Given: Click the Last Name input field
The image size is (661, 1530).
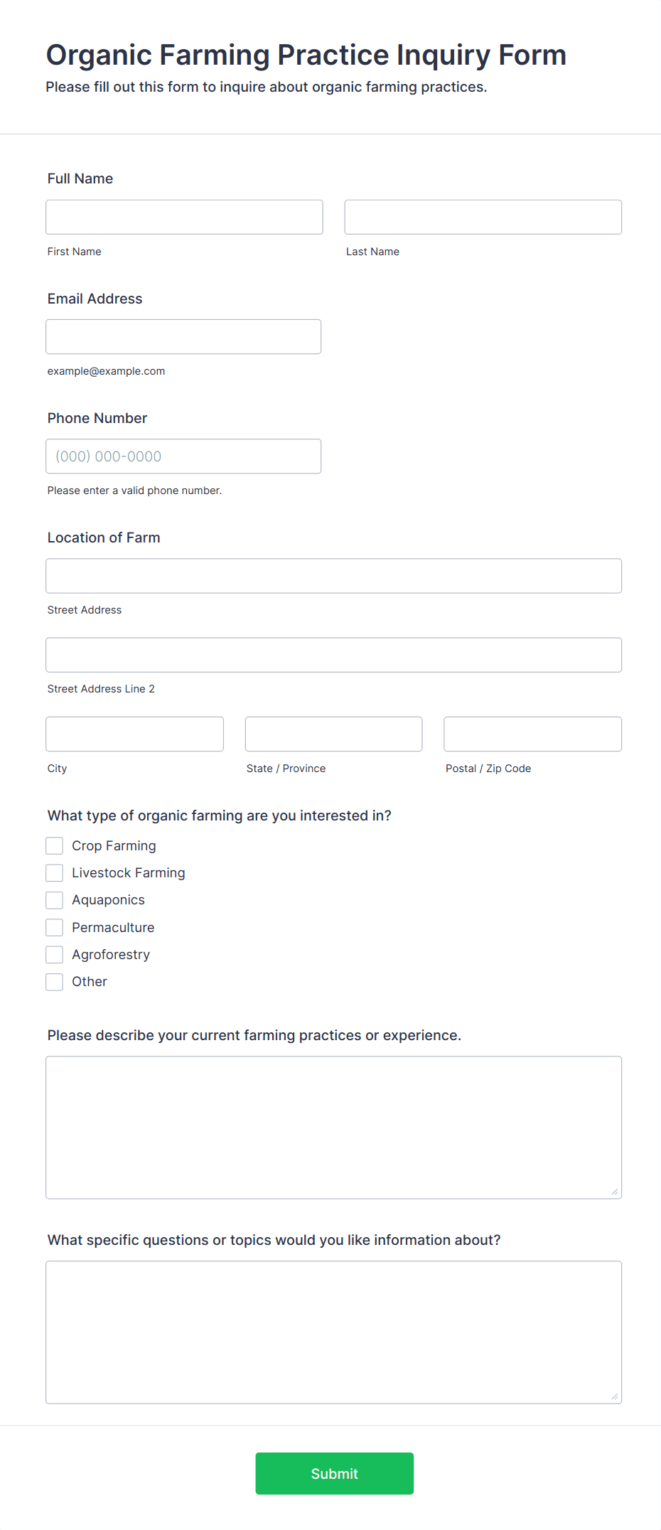Looking at the screenshot, I should coord(483,217).
